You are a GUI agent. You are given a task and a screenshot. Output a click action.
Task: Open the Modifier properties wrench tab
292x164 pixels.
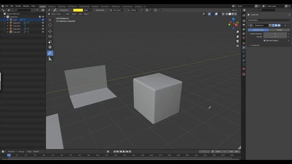(x=244, y=48)
